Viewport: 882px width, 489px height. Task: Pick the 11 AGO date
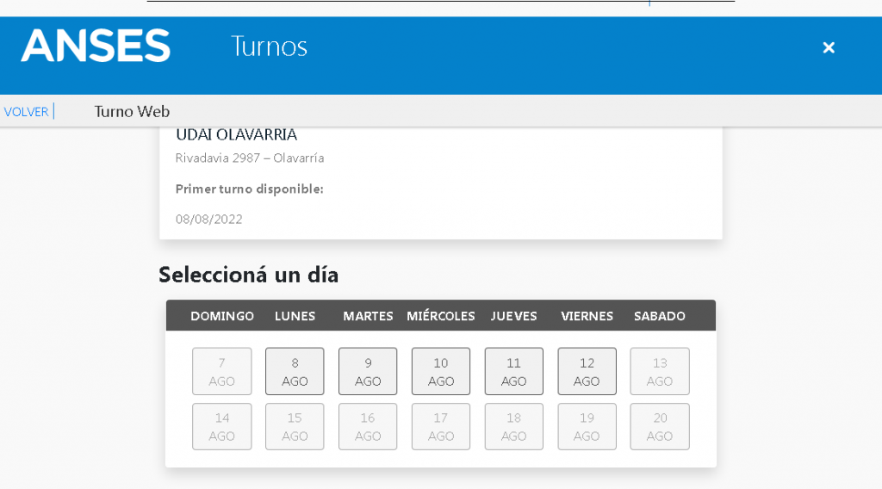[514, 371]
